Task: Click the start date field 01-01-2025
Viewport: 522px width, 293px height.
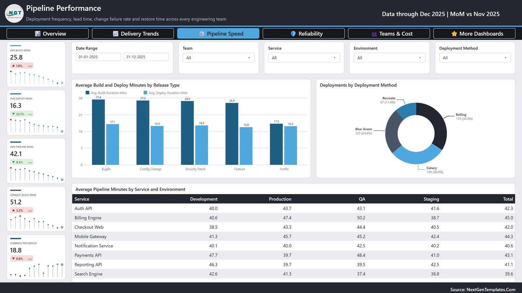Action: [99, 57]
